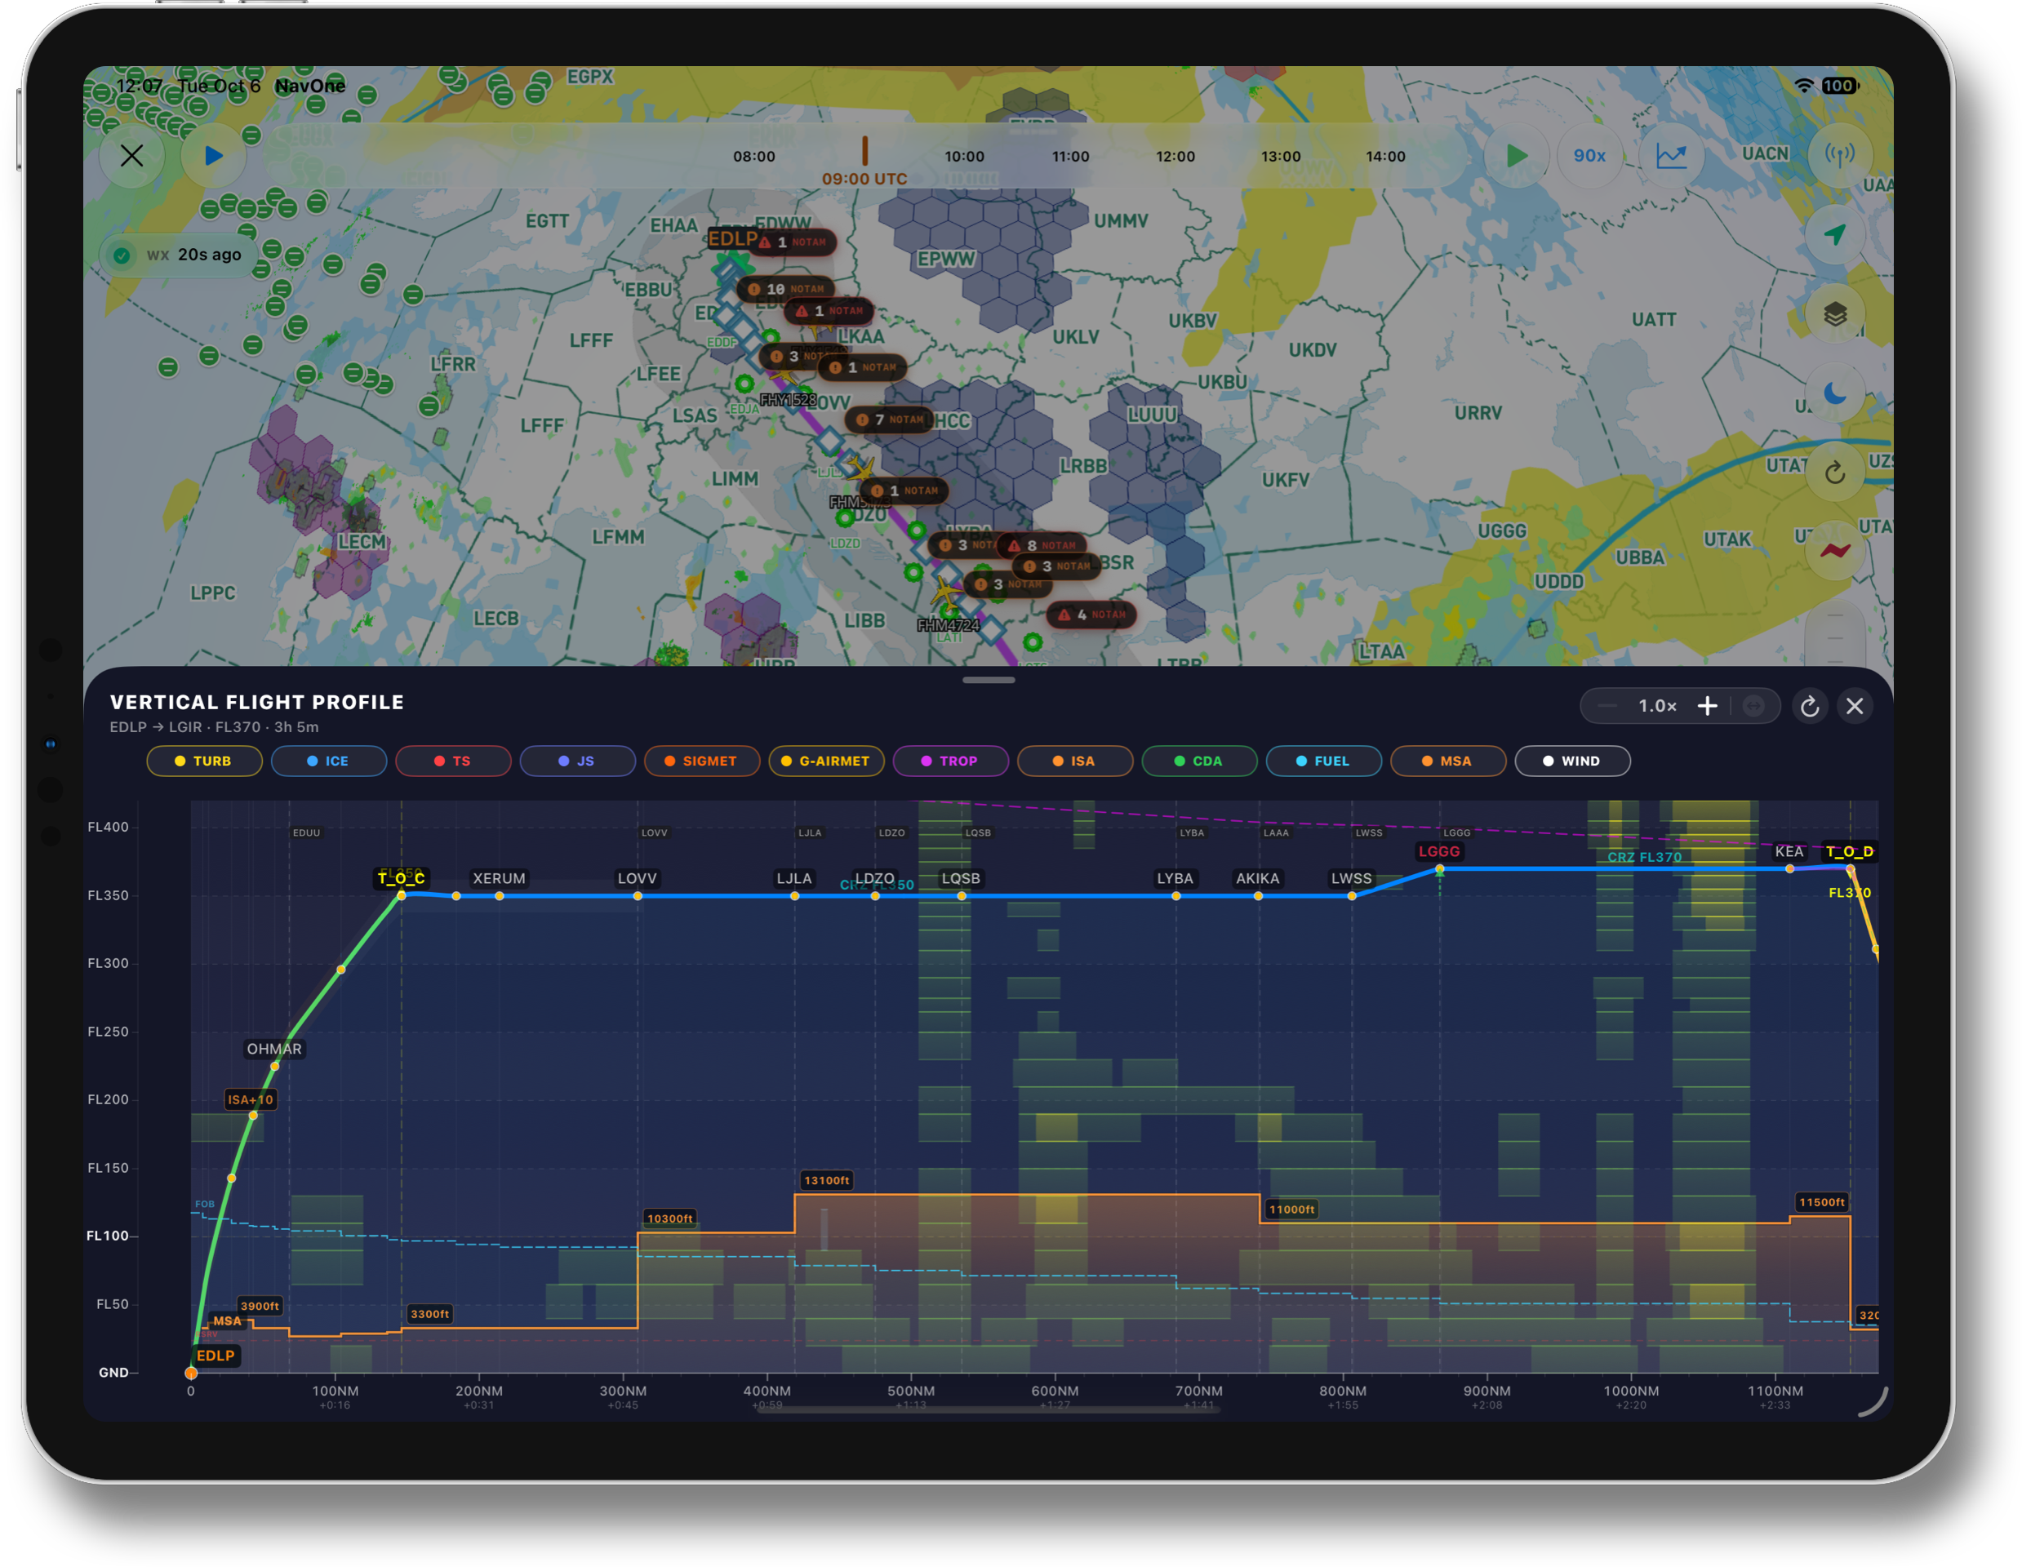Refresh map data with circular arrow icon
2022x1567 pixels.
coord(1834,473)
